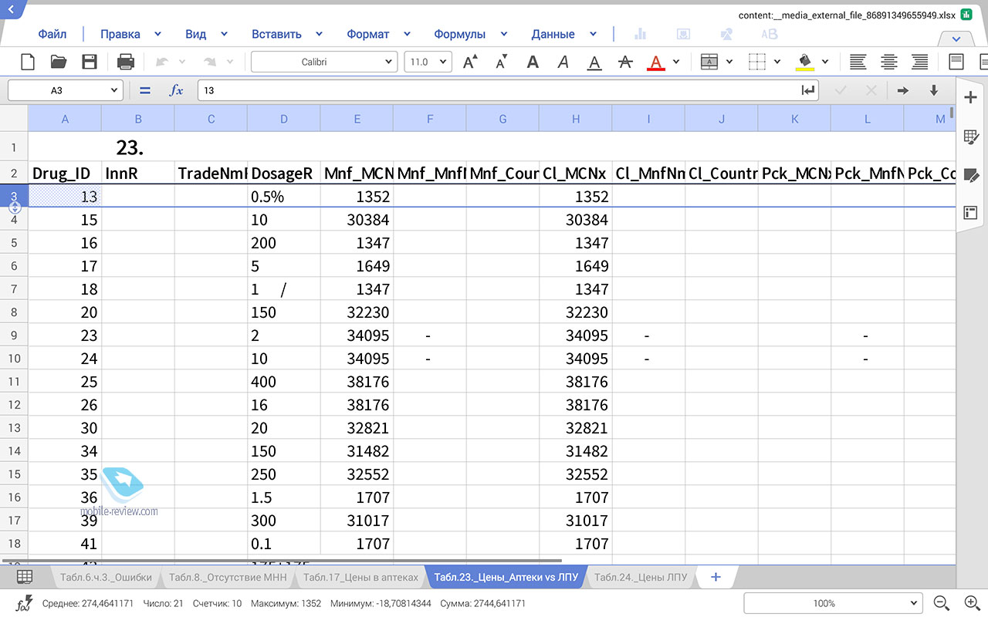Switch to sheet tab Табл.6.ч.3._Ошибки

pos(107,577)
